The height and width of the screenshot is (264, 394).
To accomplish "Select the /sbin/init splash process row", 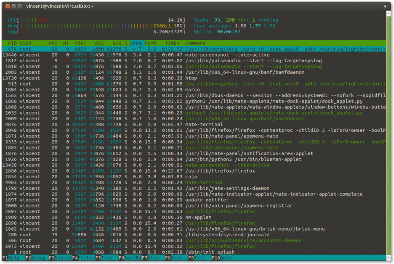I will coord(210,252).
